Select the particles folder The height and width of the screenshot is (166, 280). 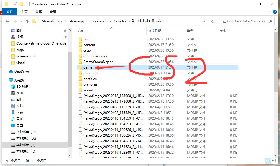click(x=90, y=79)
